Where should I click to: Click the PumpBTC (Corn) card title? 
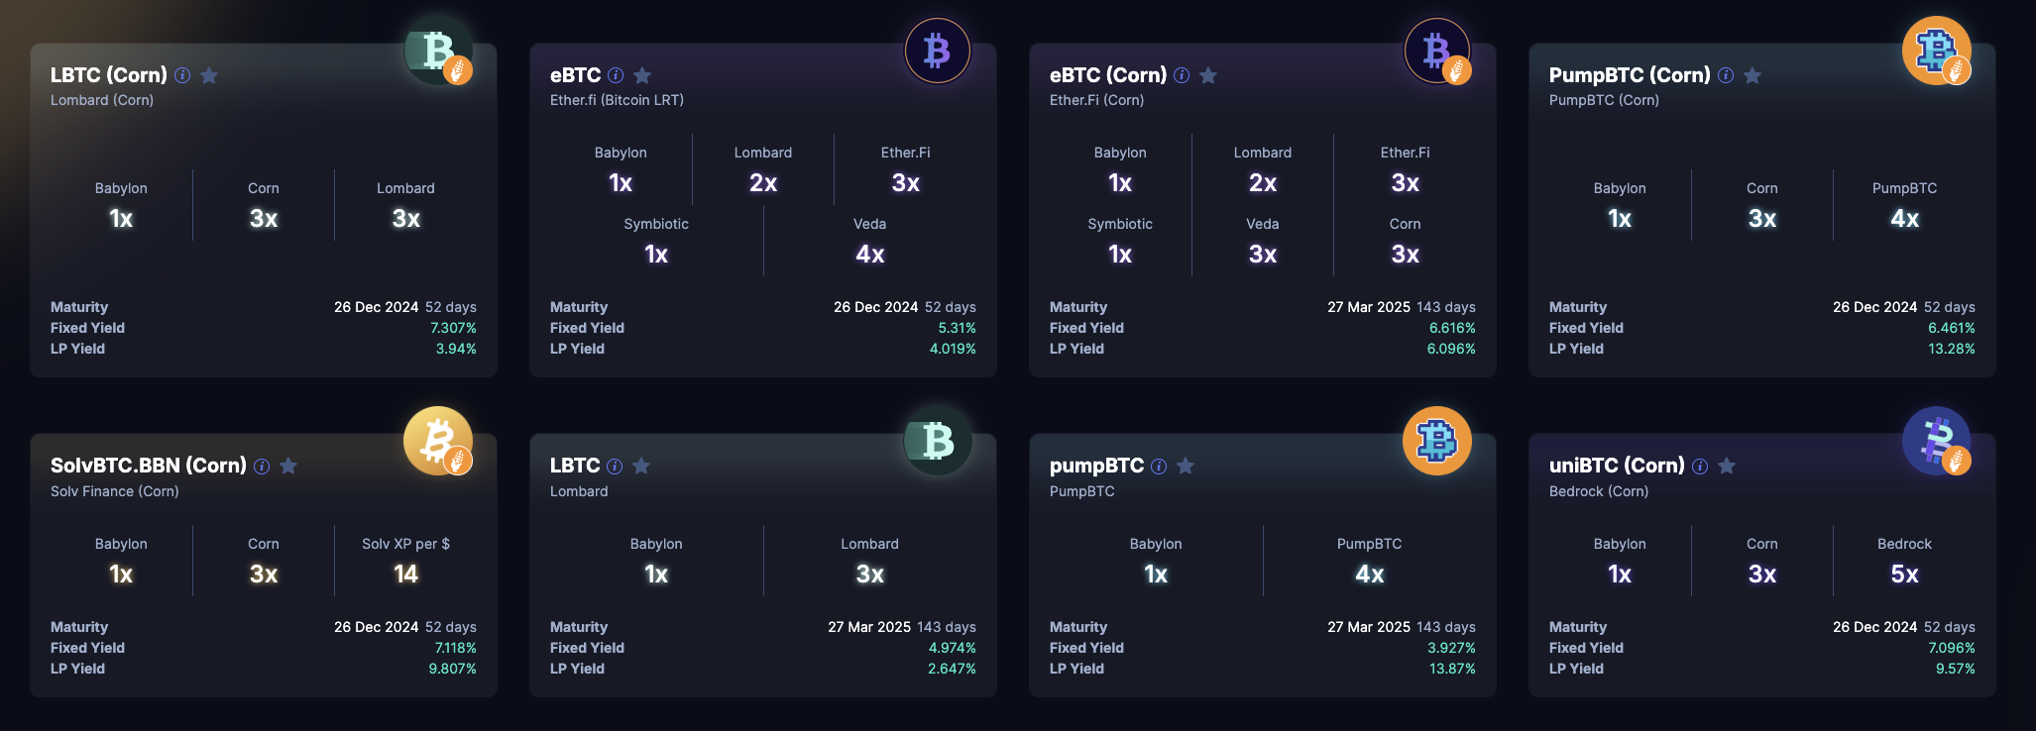[1629, 75]
